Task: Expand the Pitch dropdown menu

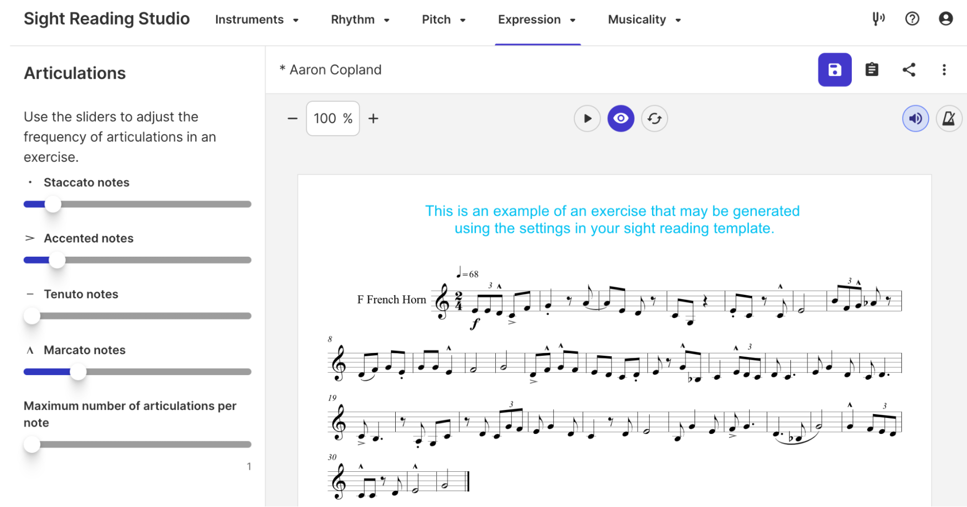Action: coord(444,20)
